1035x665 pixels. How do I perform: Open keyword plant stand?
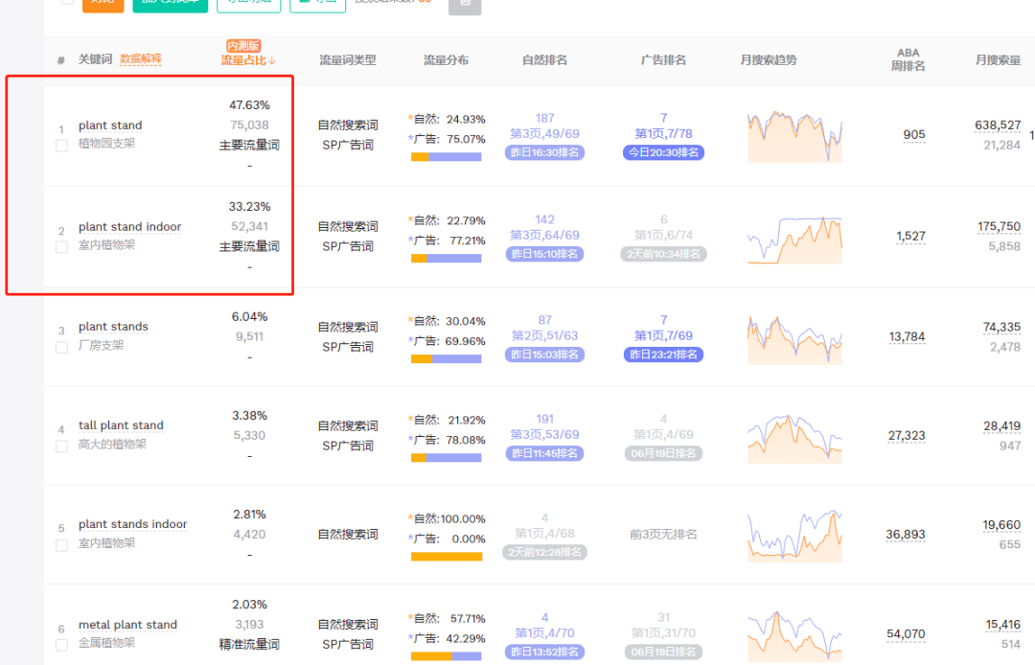[x=110, y=126]
